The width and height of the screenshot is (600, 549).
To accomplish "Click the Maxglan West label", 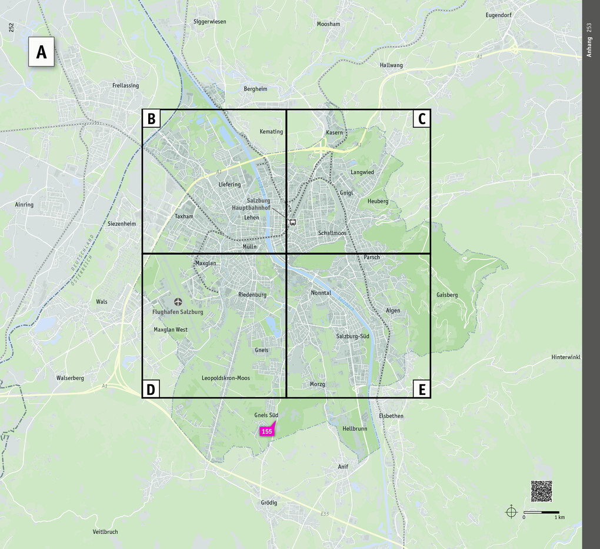I will pyautogui.click(x=170, y=330).
